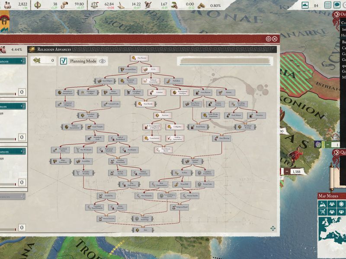Open the speech bubble message icon top right
The image size is (346, 259).
coord(337,5)
